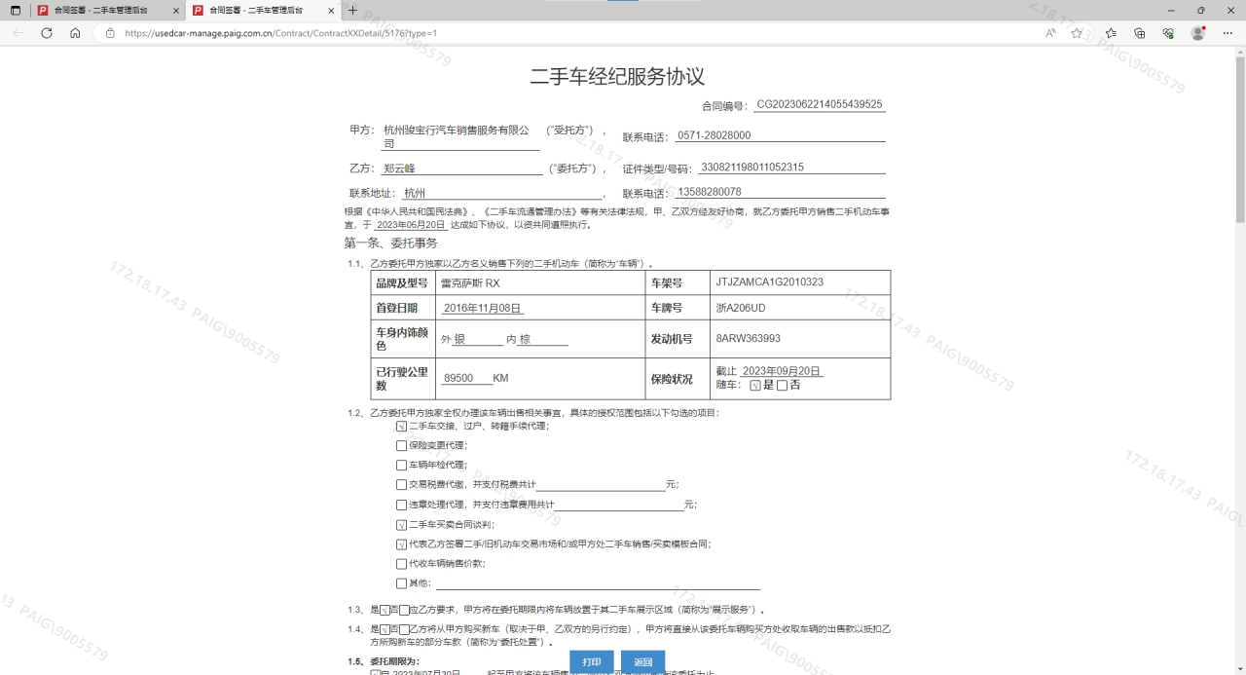
Task: Open the user profile avatar
Action: pyautogui.click(x=1198, y=32)
